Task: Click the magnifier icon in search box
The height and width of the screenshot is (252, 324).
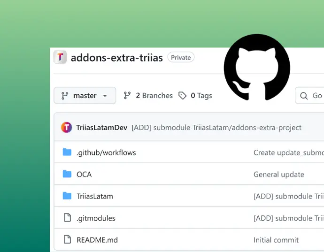Action: coord(304,96)
